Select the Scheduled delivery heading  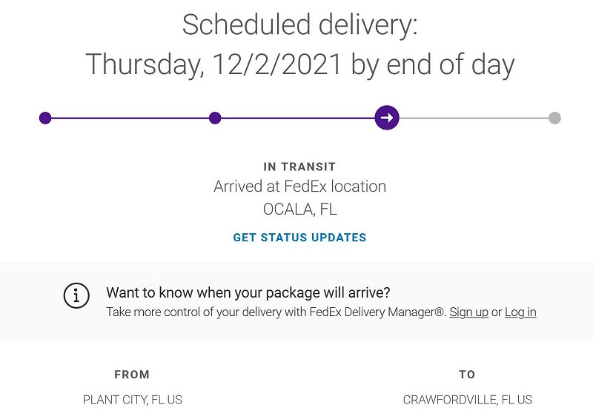299,25
